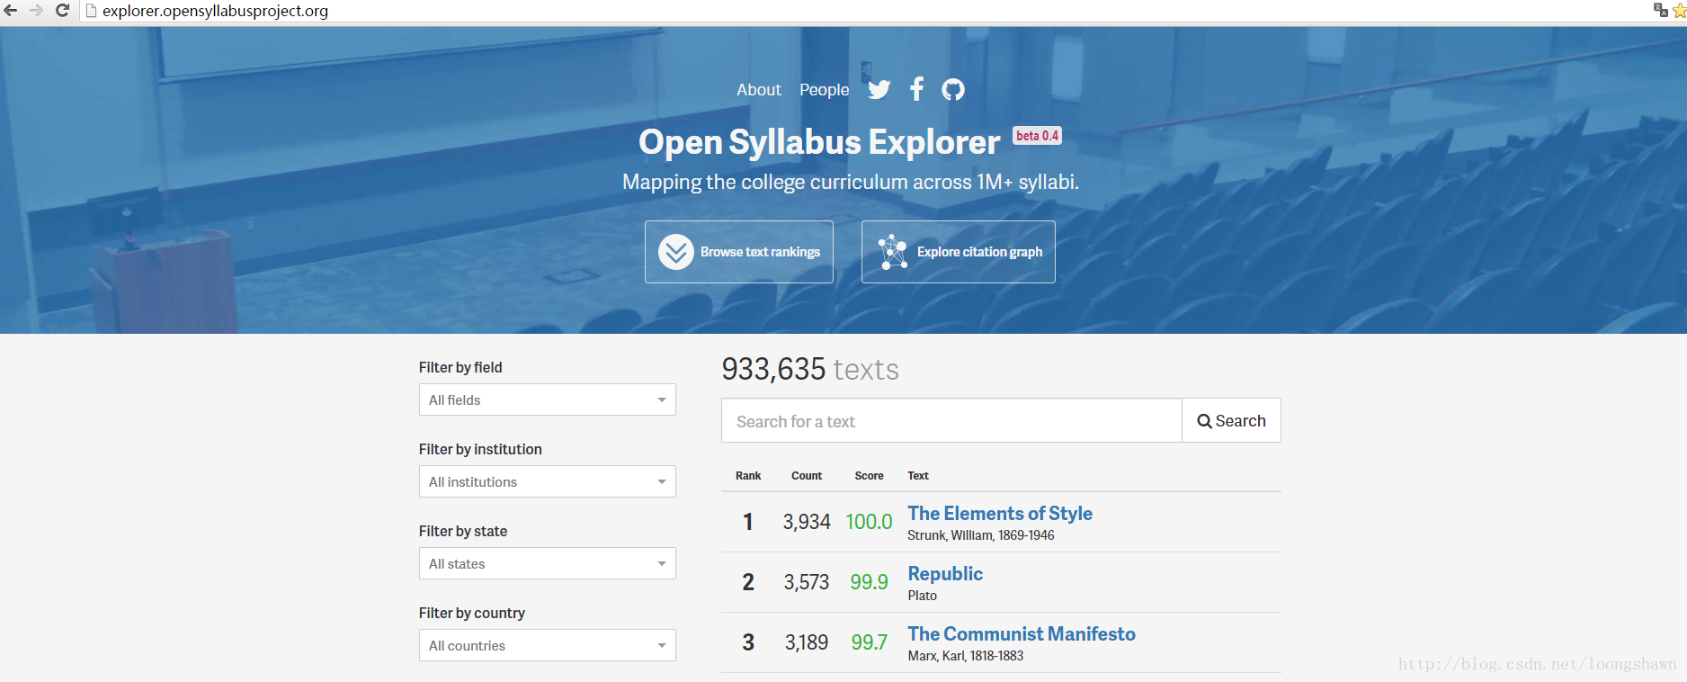Click the Filter by state label
Viewport: 1687px width, 682px height.
[463, 531]
